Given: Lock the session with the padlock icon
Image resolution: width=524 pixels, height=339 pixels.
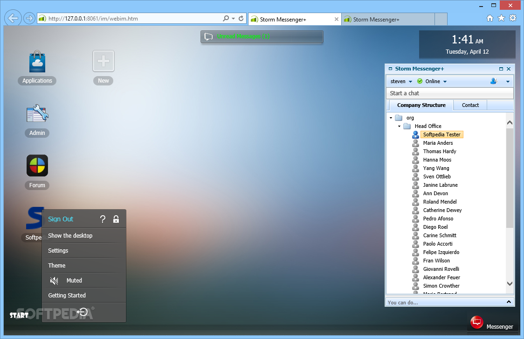Looking at the screenshot, I should [x=116, y=219].
